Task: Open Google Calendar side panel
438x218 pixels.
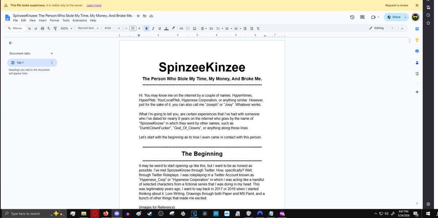Action: pos(417,29)
